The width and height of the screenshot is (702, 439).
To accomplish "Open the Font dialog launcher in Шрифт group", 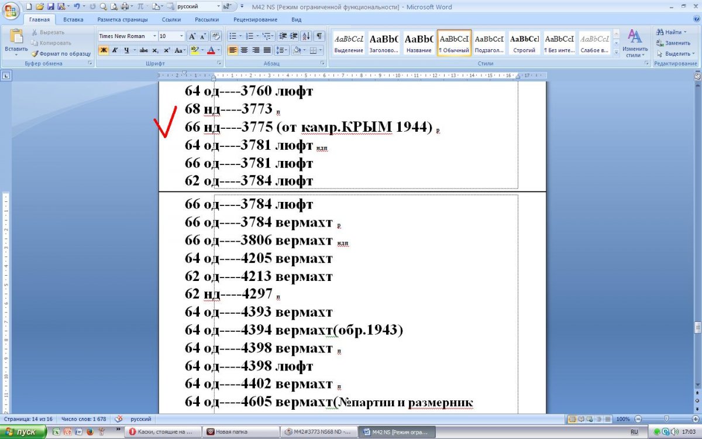I will click(x=219, y=63).
